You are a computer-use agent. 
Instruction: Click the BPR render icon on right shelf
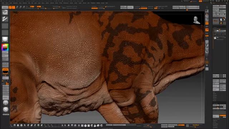pyautogui.click(x=207, y=11)
